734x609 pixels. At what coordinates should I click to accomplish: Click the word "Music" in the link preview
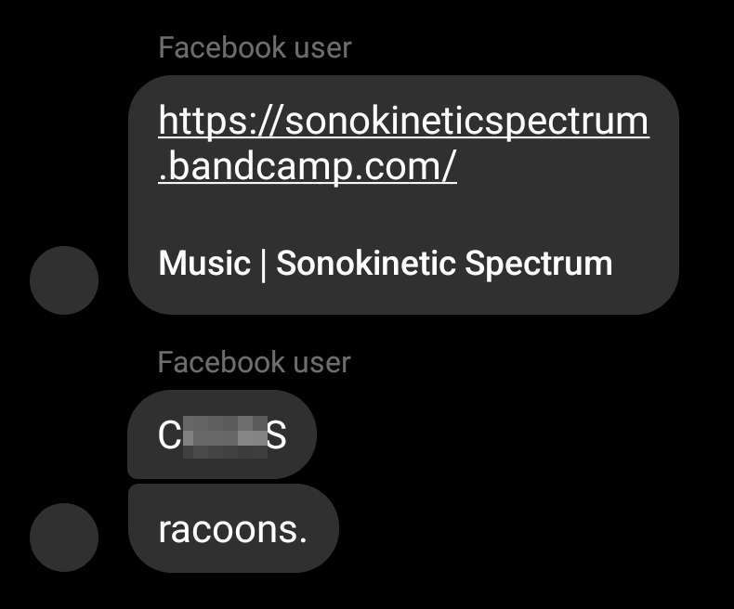pos(204,264)
